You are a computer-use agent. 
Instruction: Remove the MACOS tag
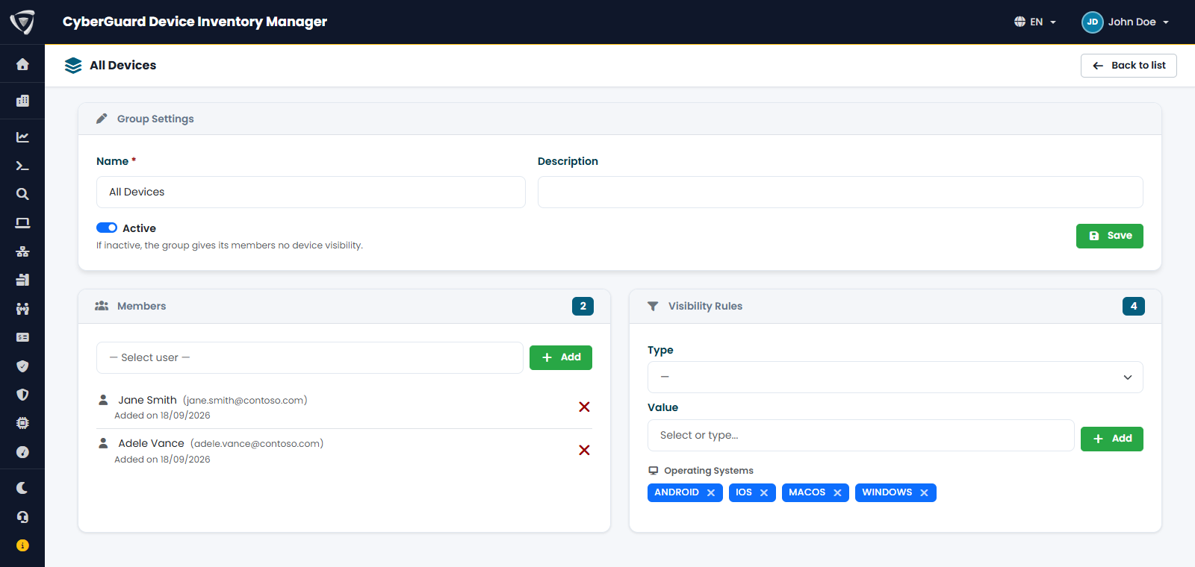coord(837,492)
